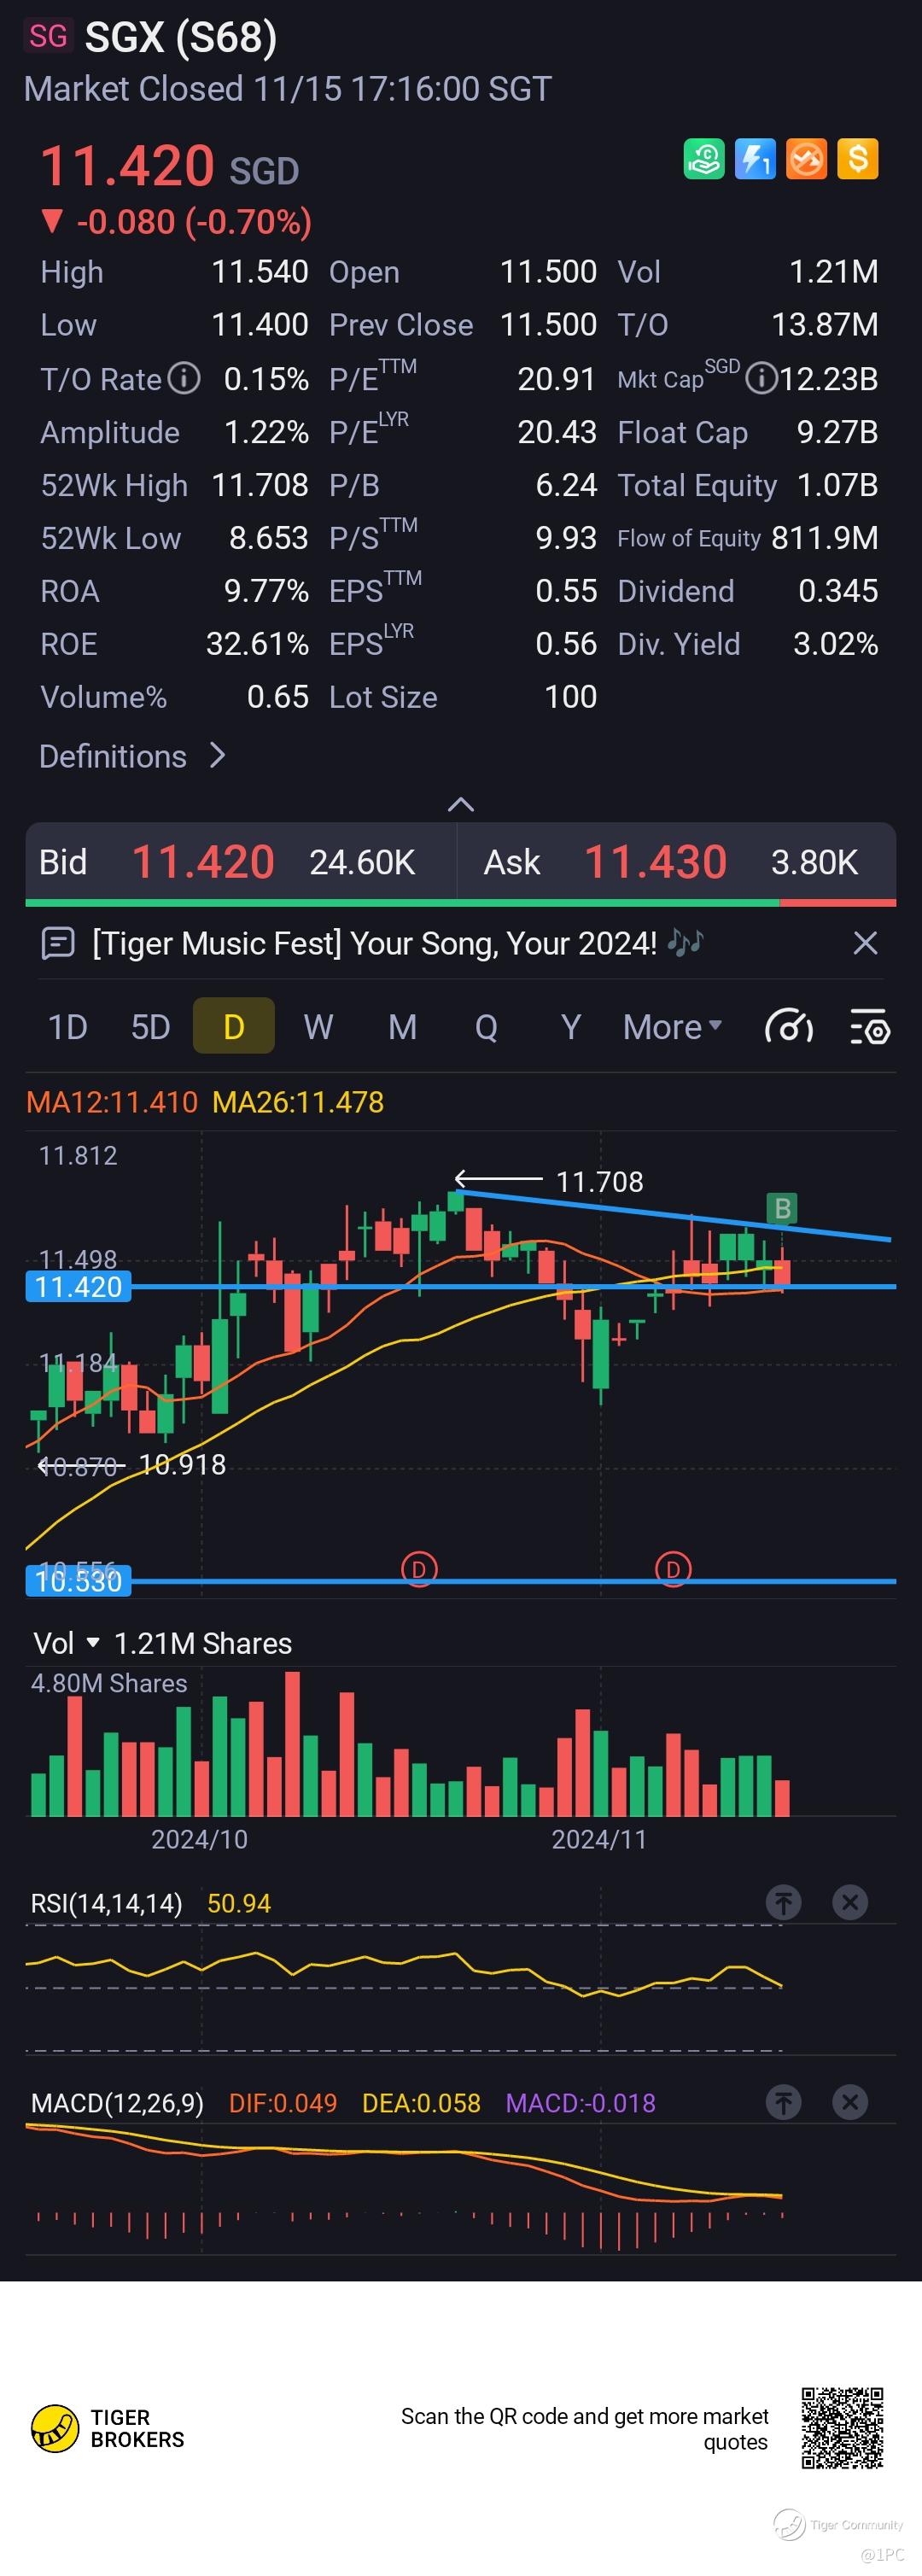
Task: Tap the DIF:0.049 value
Action: tap(283, 2103)
